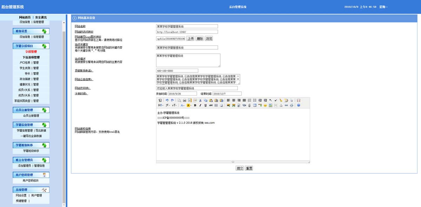Click the blue help icon in editor toolbar
This screenshot has width=421, height=207.
(x=299, y=105)
